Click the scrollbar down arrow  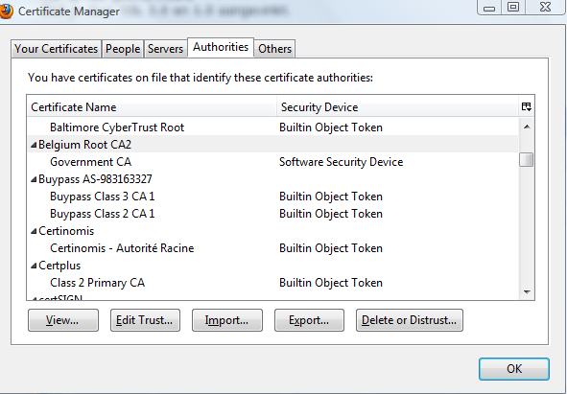(x=527, y=291)
